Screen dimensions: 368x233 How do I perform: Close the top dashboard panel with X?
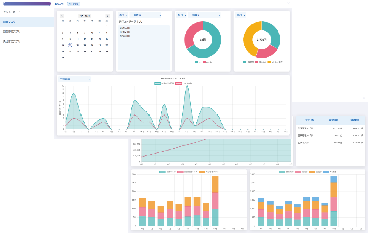tap(289, 3)
